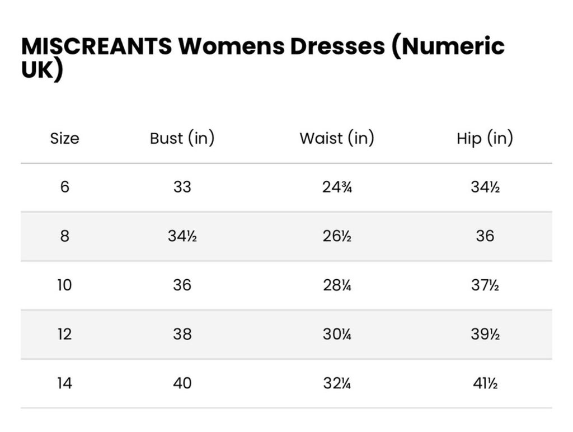Viewport: 573px width, 432px height.
Task: Click the bust value 40
Action: 182,383
